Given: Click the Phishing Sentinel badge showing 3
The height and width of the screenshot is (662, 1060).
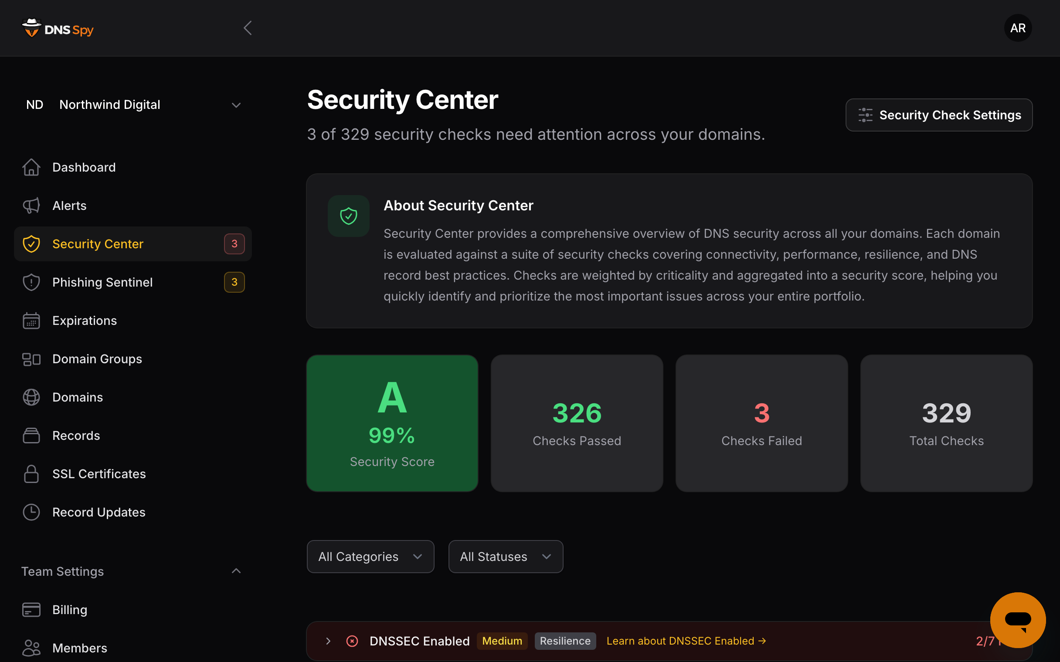Looking at the screenshot, I should pyautogui.click(x=234, y=282).
